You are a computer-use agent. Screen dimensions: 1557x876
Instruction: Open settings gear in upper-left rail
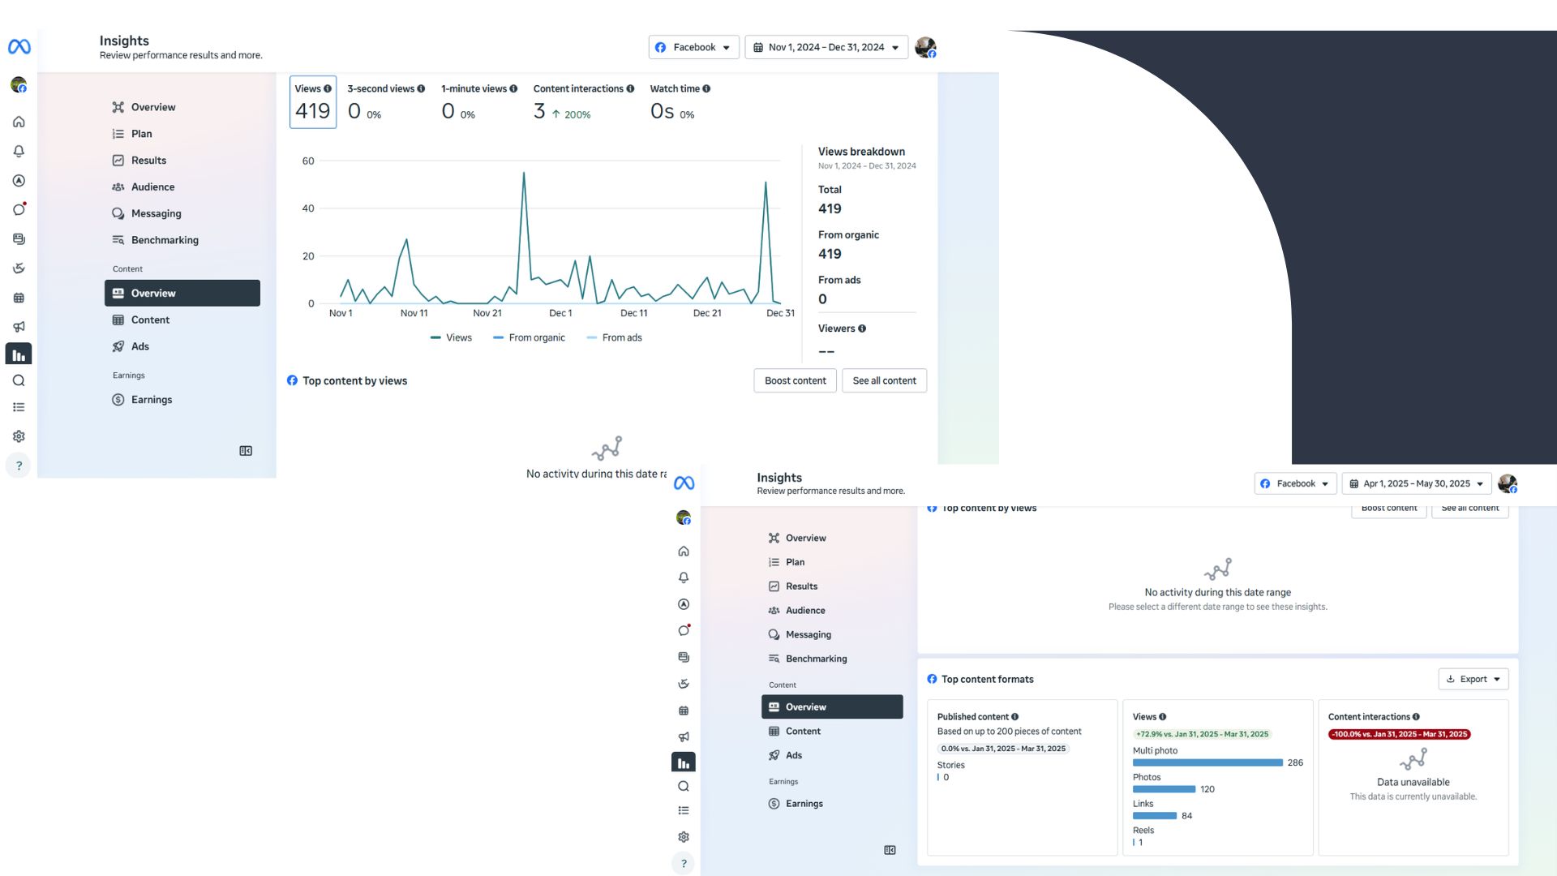click(x=19, y=436)
